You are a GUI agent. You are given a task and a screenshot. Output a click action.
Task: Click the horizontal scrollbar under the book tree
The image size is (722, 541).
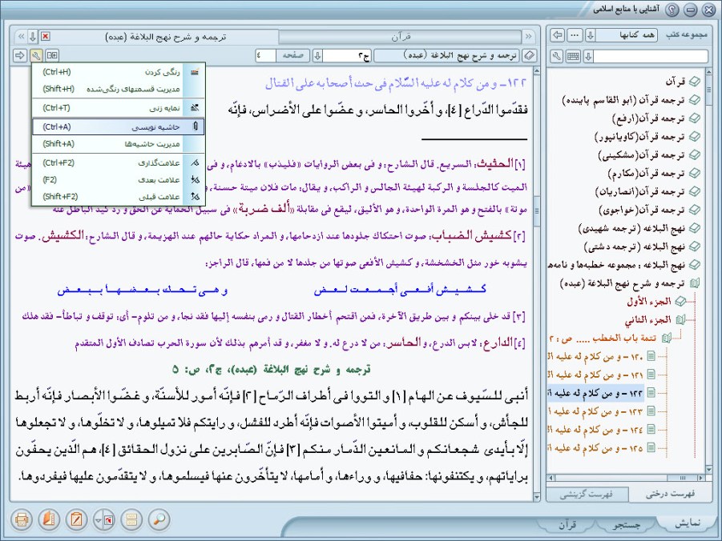626,478
